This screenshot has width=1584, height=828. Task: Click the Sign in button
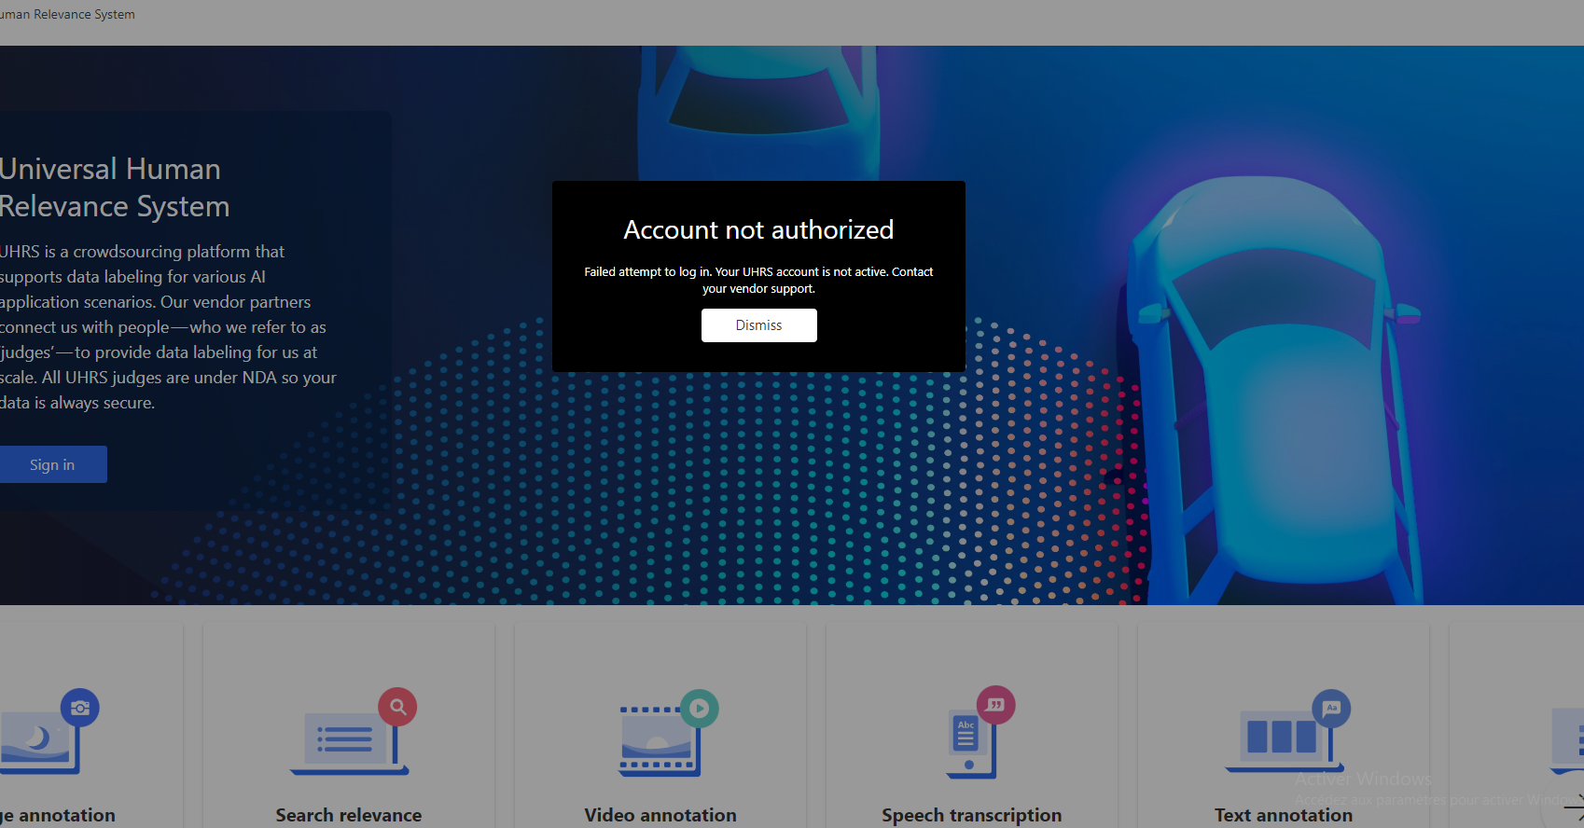[x=52, y=464]
